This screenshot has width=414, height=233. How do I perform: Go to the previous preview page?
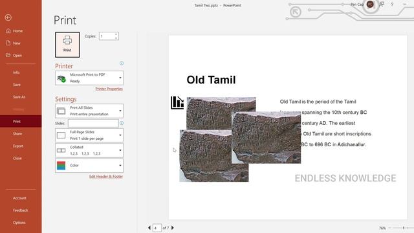149,228
